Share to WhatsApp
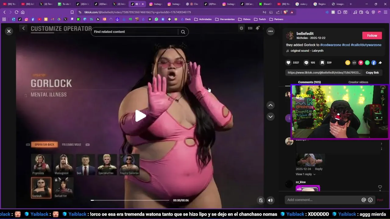Screen dimensions: 390x219 click(367, 63)
